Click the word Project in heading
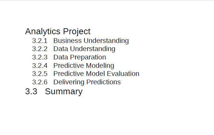This screenshot has width=214, height=135. click(x=77, y=32)
